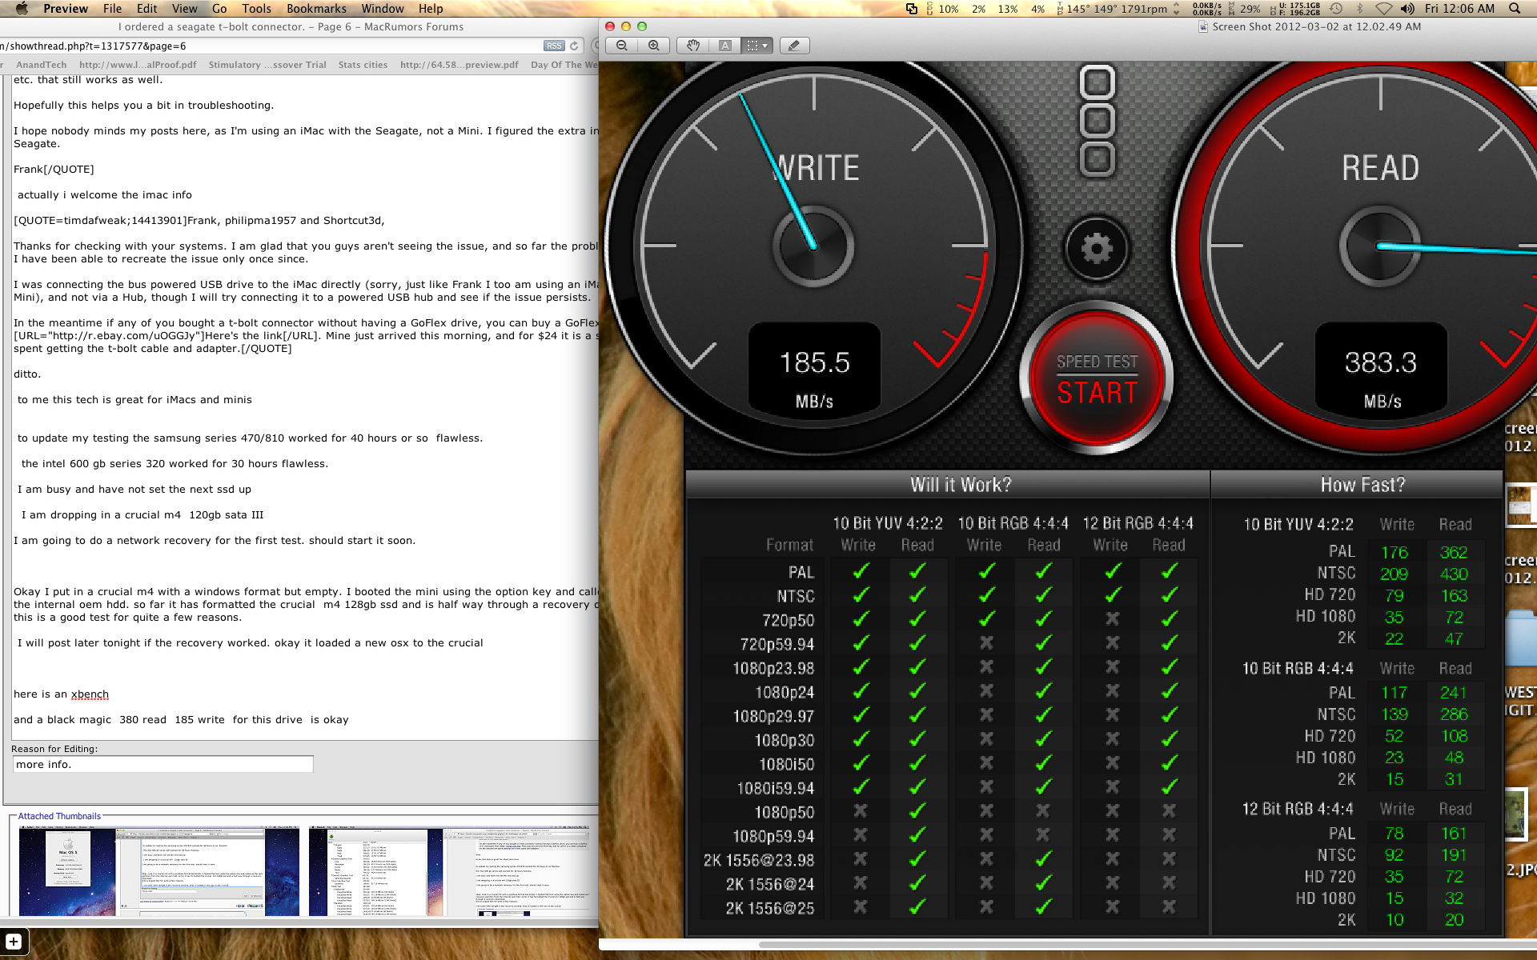Viewport: 1537px width, 960px height.
Task: Open the File menu
Action: click(113, 9)
